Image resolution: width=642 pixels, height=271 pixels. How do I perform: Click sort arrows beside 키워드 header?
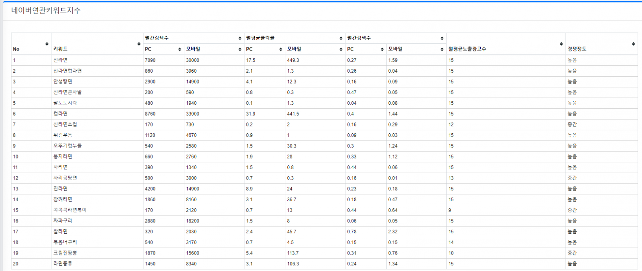tap(139, 44)
